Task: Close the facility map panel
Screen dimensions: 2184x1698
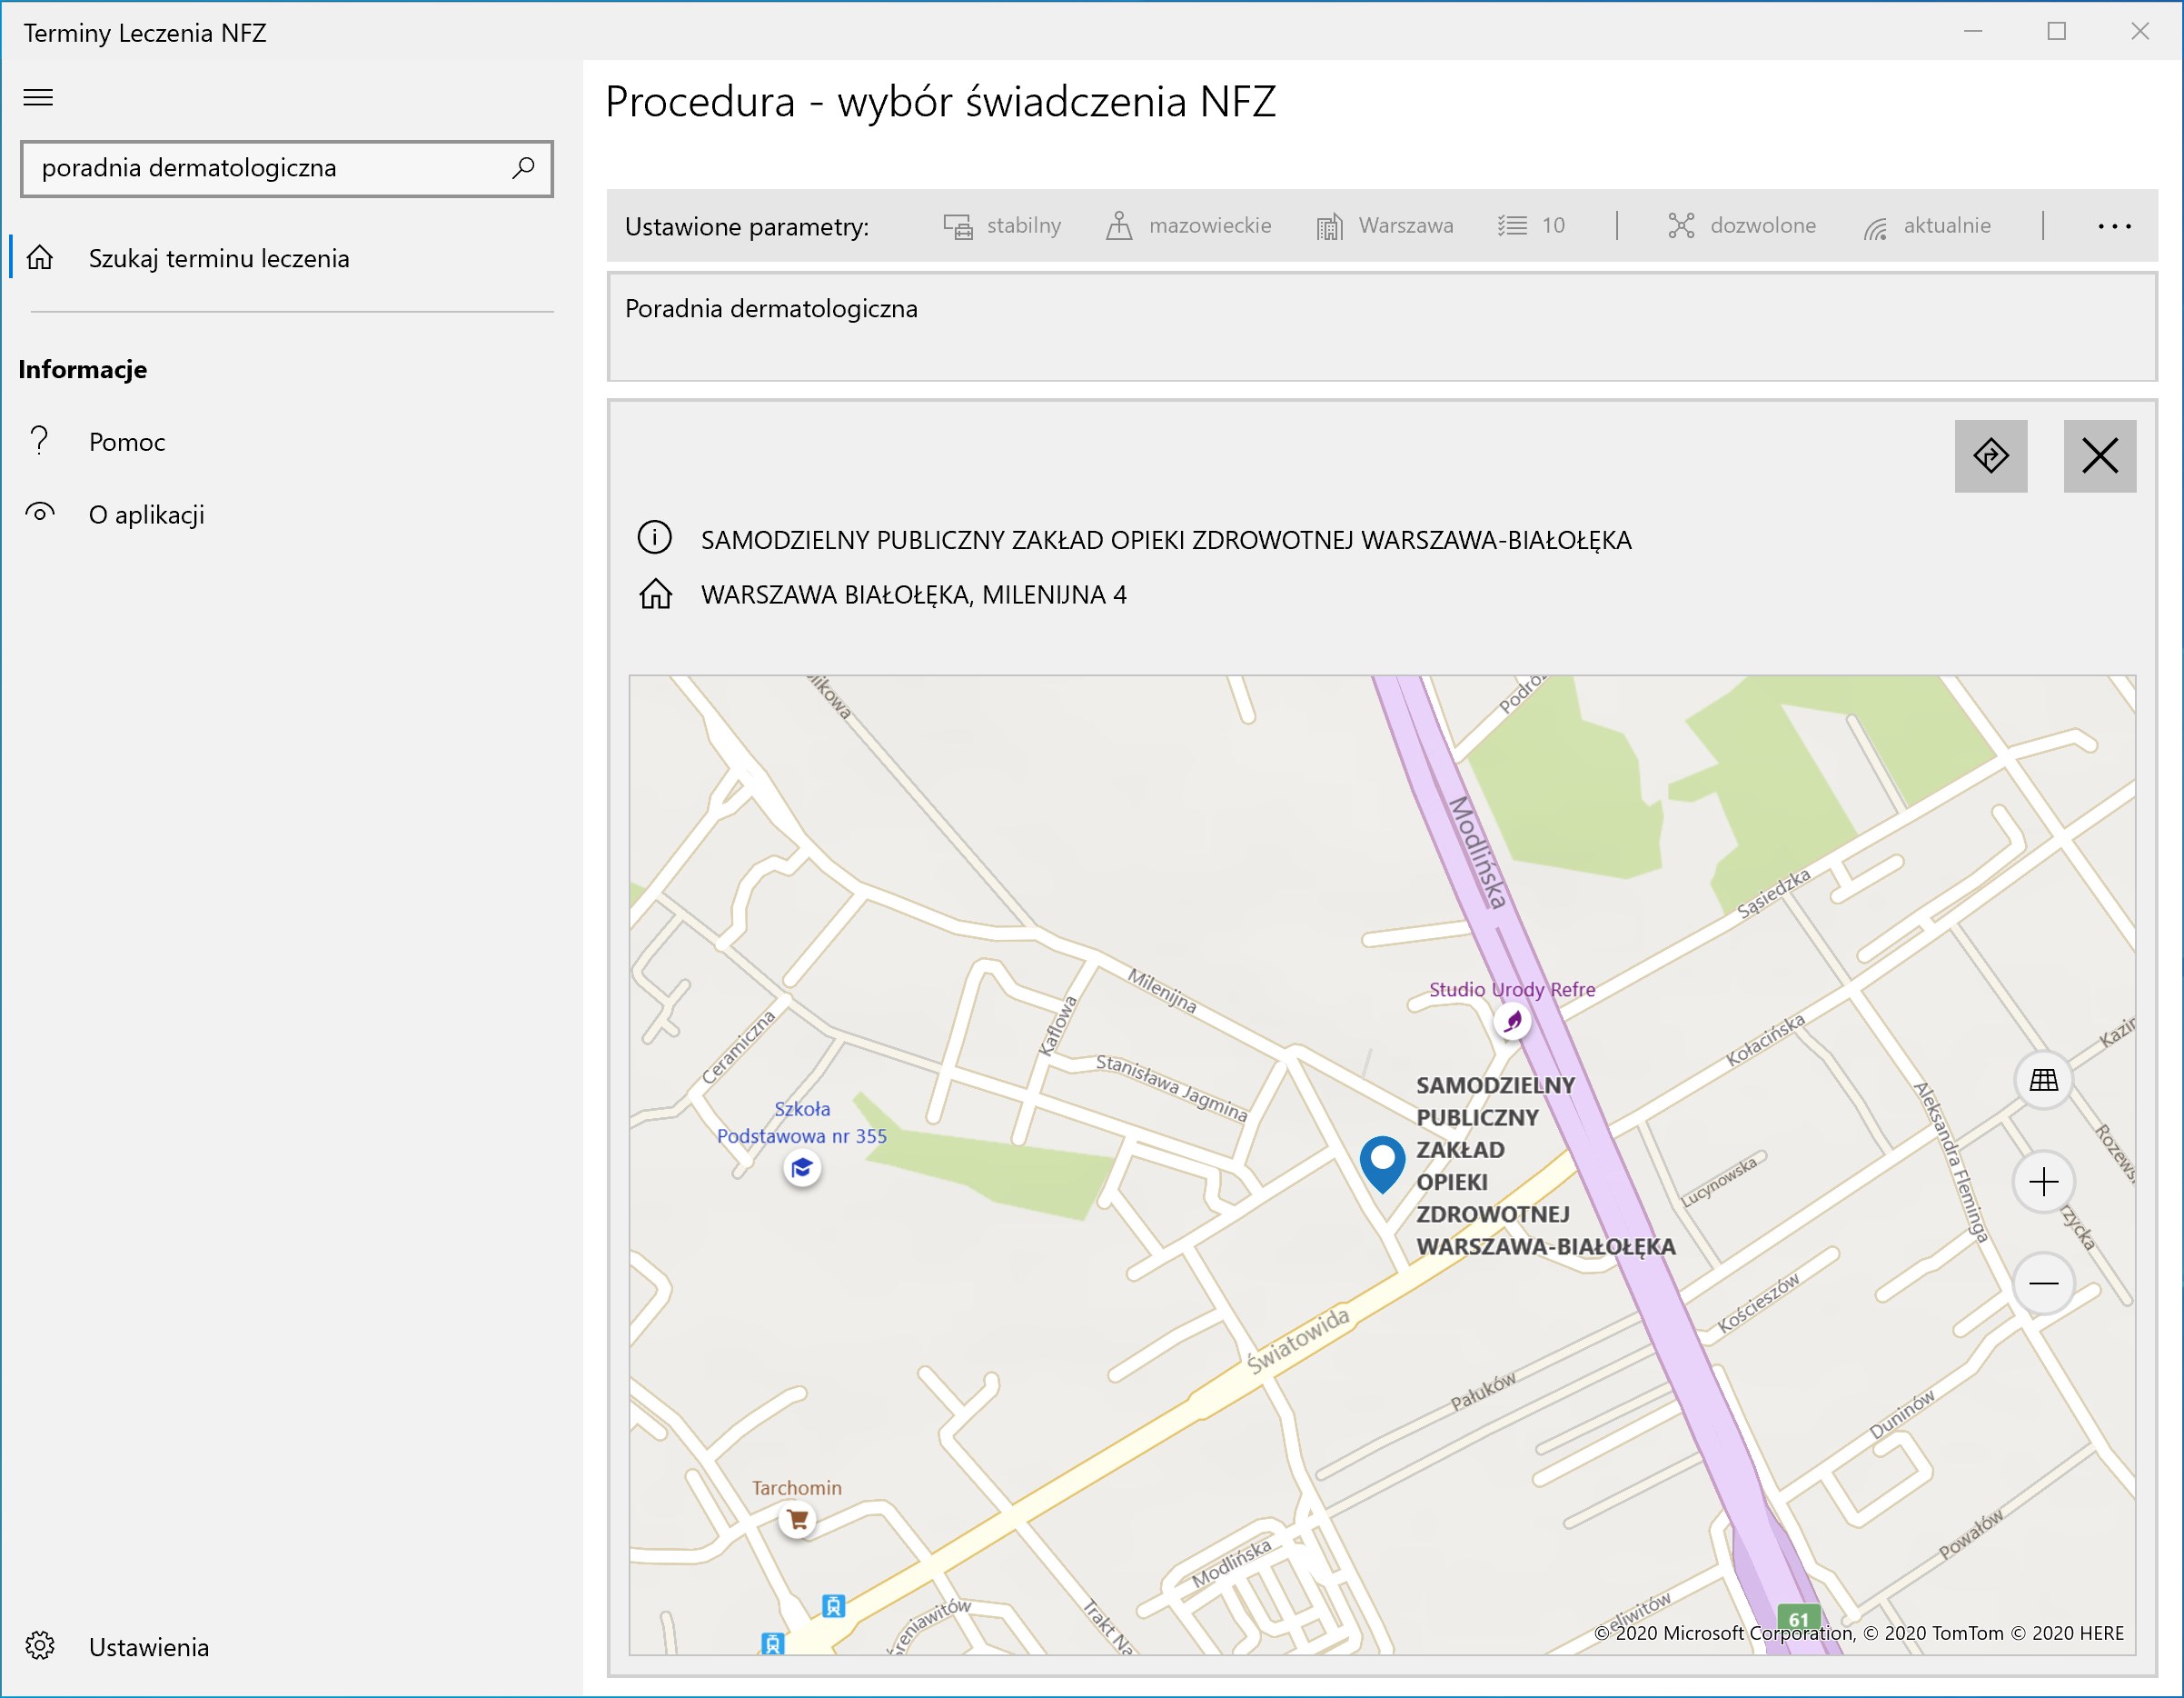Action: pyautogui.click(x=2099, y=456)
